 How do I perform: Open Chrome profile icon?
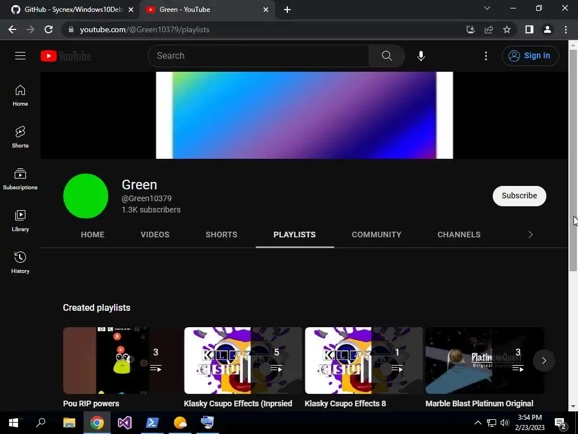pyautogui.click(x=548, y=29)
